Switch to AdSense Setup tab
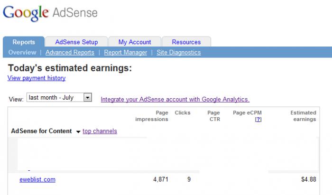 [76, 42]
